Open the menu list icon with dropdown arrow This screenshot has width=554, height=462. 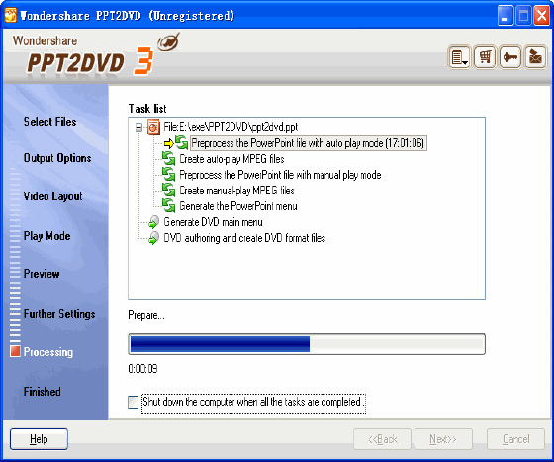(x=459, y=57)
